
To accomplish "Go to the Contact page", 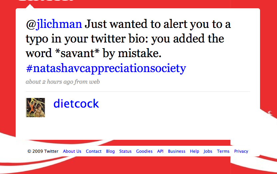I will [x=94, y=151].
